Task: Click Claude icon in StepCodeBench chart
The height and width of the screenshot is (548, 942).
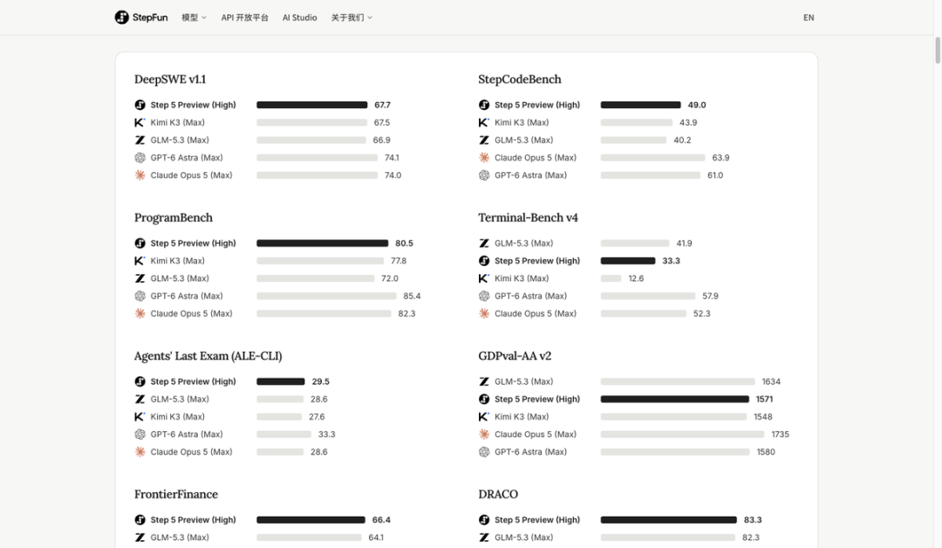Action: (484, 157)
